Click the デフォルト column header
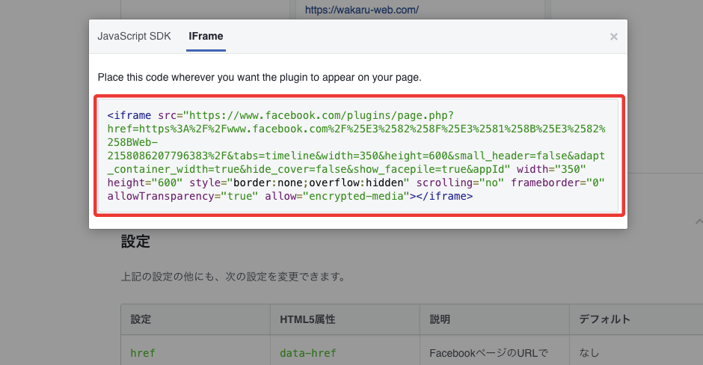The width and height of the screenshot is (703, 365). 604,319
